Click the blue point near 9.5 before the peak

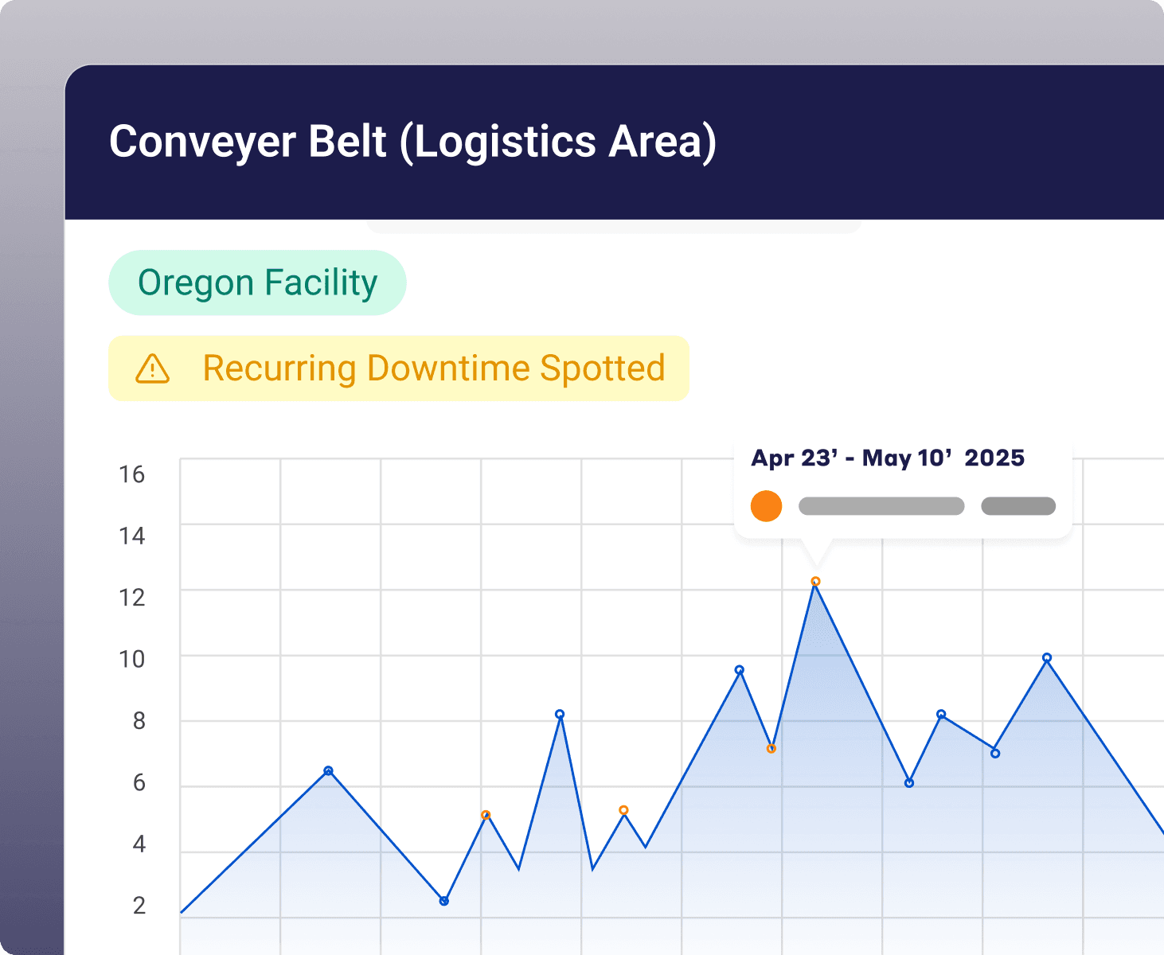click(x=740, y=670)
